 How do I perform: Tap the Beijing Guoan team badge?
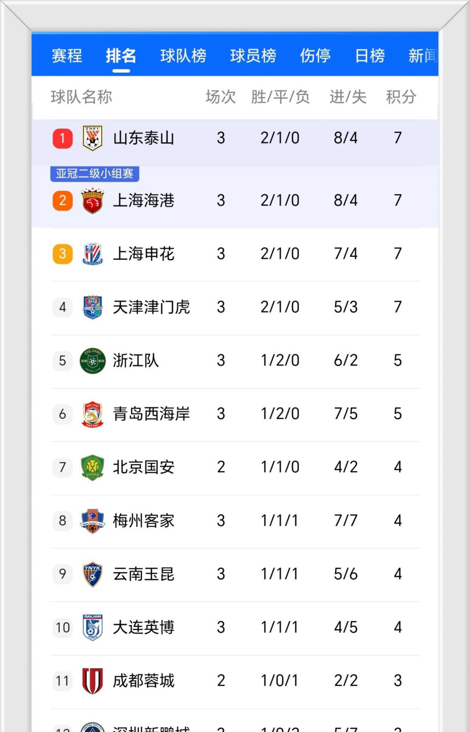click(x=93, y=467)
